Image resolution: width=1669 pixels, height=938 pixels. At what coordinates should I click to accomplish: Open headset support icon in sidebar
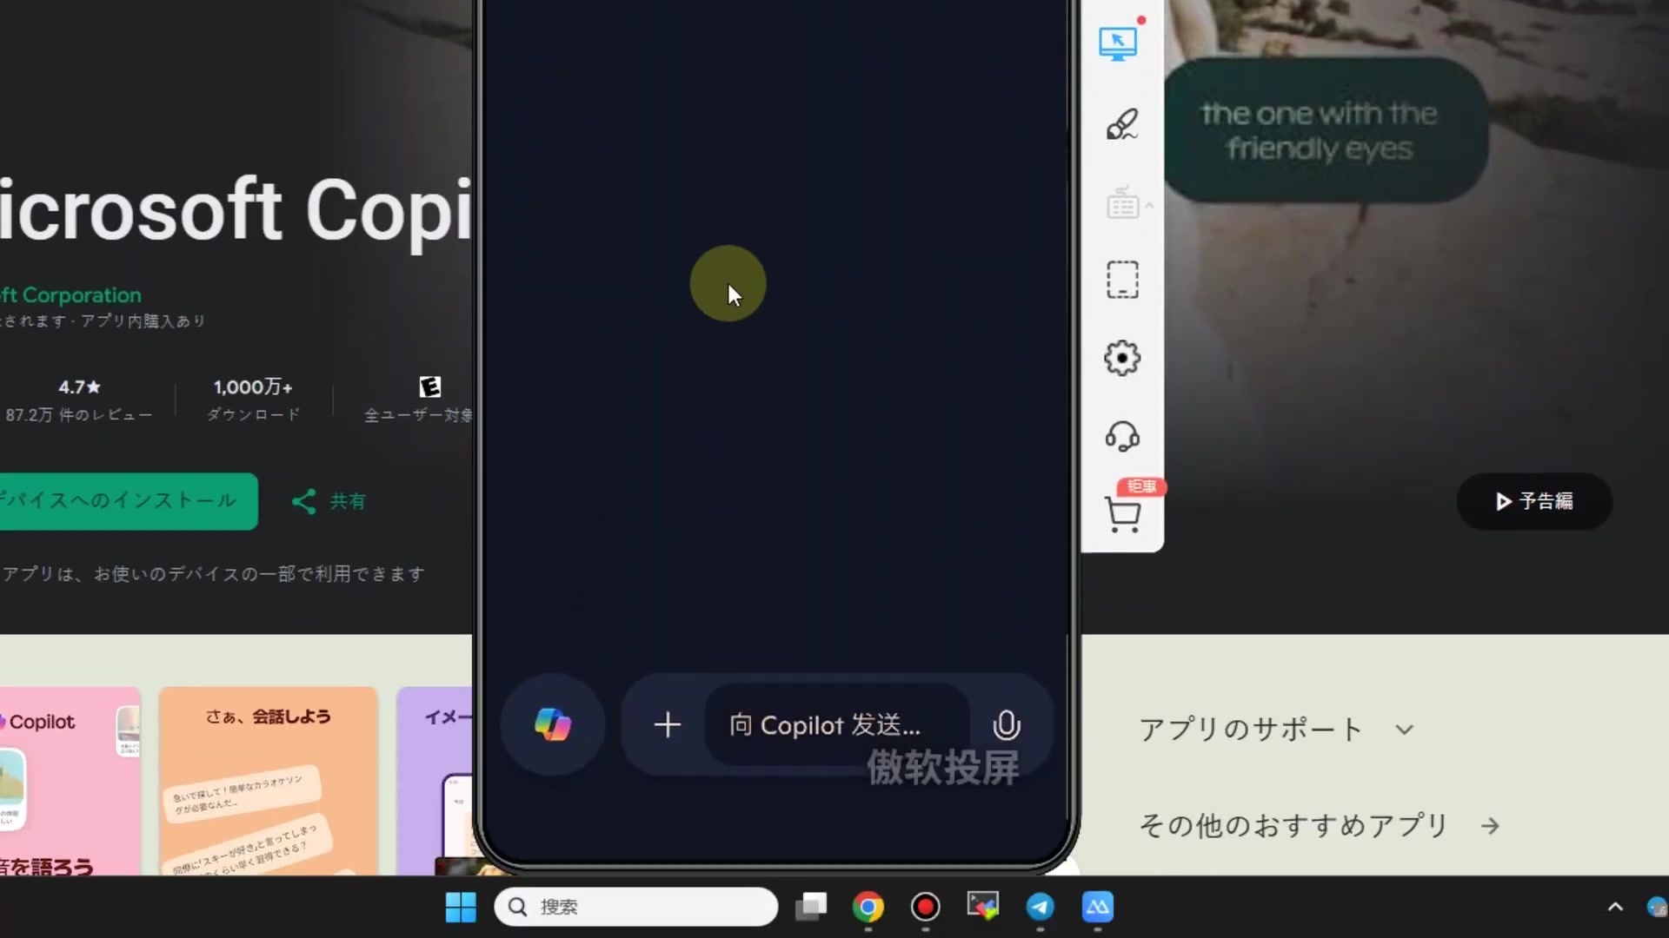point(1122,436)
